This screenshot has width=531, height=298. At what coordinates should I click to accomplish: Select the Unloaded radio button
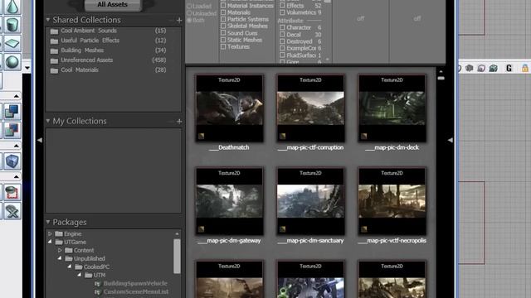[x=189, y=13]
